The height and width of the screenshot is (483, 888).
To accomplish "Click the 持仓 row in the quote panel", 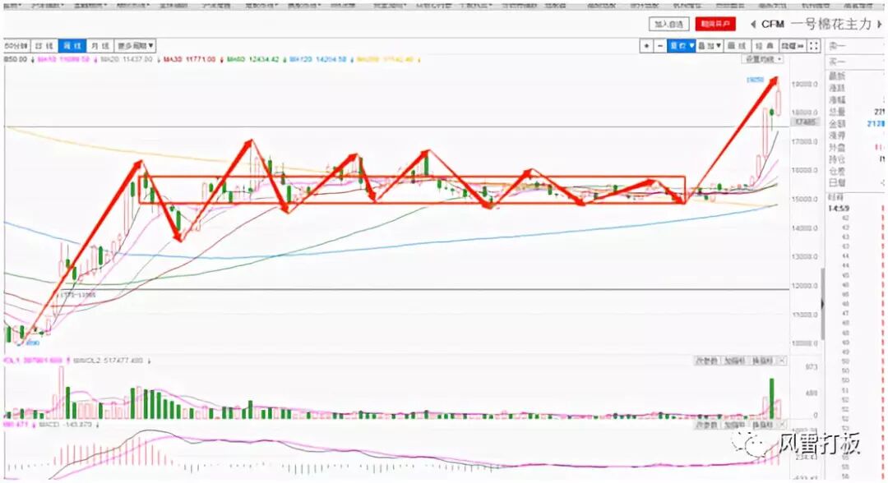I will (855, 159).
